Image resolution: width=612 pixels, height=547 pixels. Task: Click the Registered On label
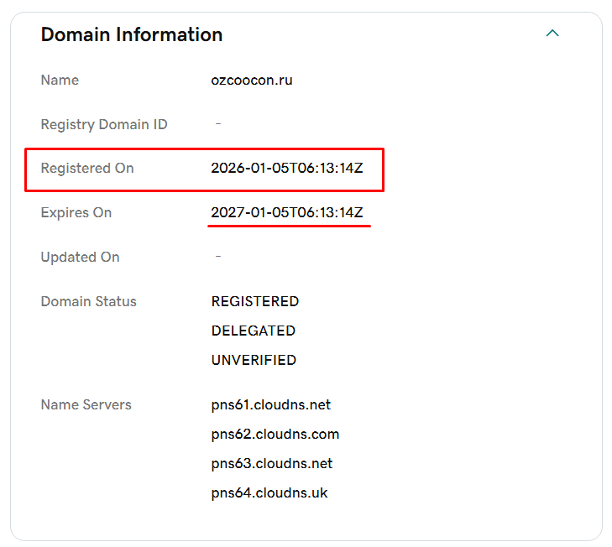pos(87,169)
